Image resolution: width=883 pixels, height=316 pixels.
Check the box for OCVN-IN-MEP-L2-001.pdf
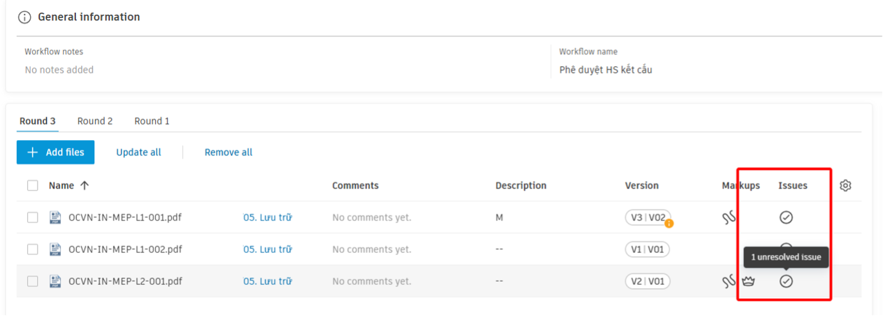point(33,281)
